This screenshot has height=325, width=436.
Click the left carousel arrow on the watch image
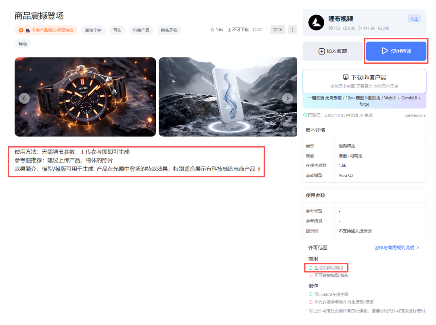coord(24,98)
